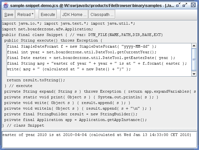Screen dimensions: 199x150
Task: Click the code editor scrollbar down arrow
Action: click(x=194, y=74)
